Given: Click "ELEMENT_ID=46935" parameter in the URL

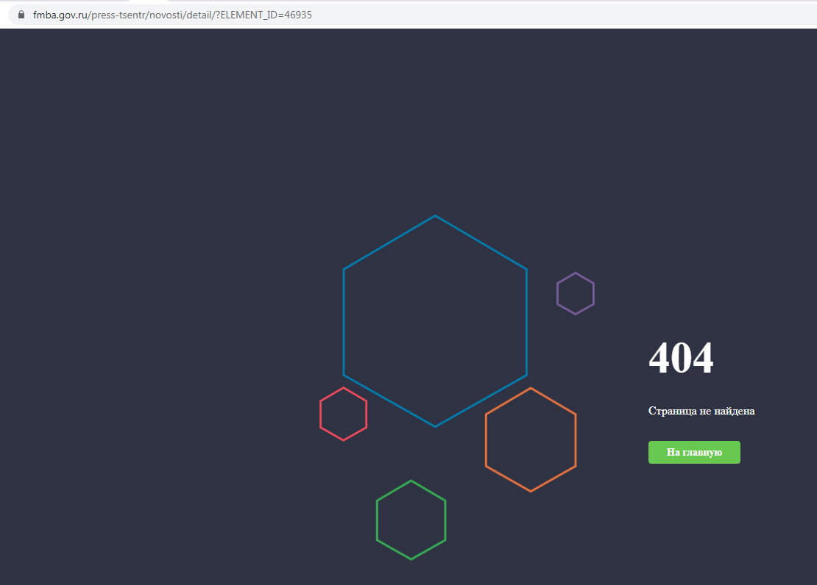Looking at the screenshot, I should (266, 15).
